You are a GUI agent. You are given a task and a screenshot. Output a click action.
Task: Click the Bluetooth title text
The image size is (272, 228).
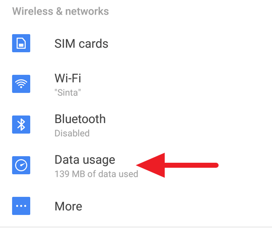tap(80, 119)
